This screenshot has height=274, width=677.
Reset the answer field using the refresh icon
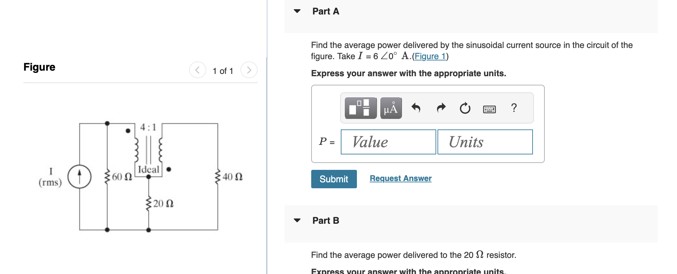(464, 108)
